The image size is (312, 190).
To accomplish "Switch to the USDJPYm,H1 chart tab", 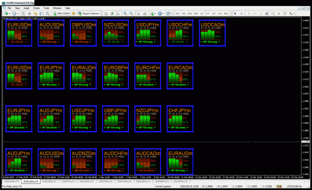I will [x=68, y=182].
